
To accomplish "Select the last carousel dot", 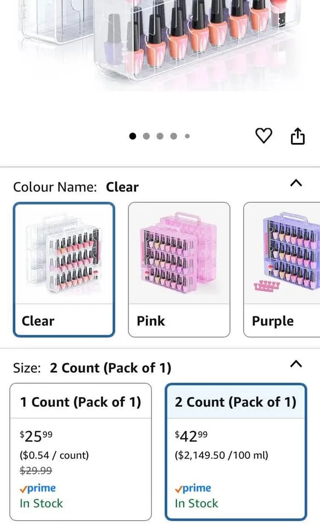I will (x=187, y=135).
